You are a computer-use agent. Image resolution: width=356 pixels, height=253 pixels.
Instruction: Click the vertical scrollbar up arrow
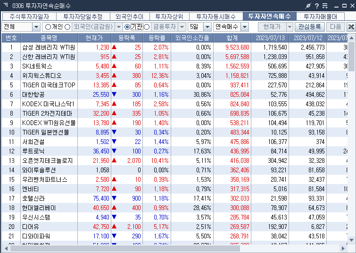click(351, 38)
